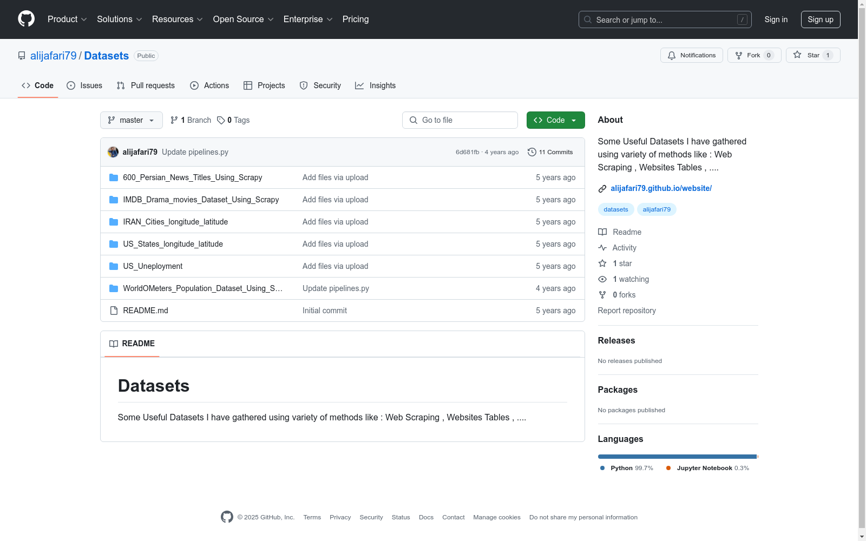Screen dimensions: 866x541
Task: Click the folder icon for IMDB_Drama_movies_Dataset_Using_Scrapy
Action: [114, 200]
